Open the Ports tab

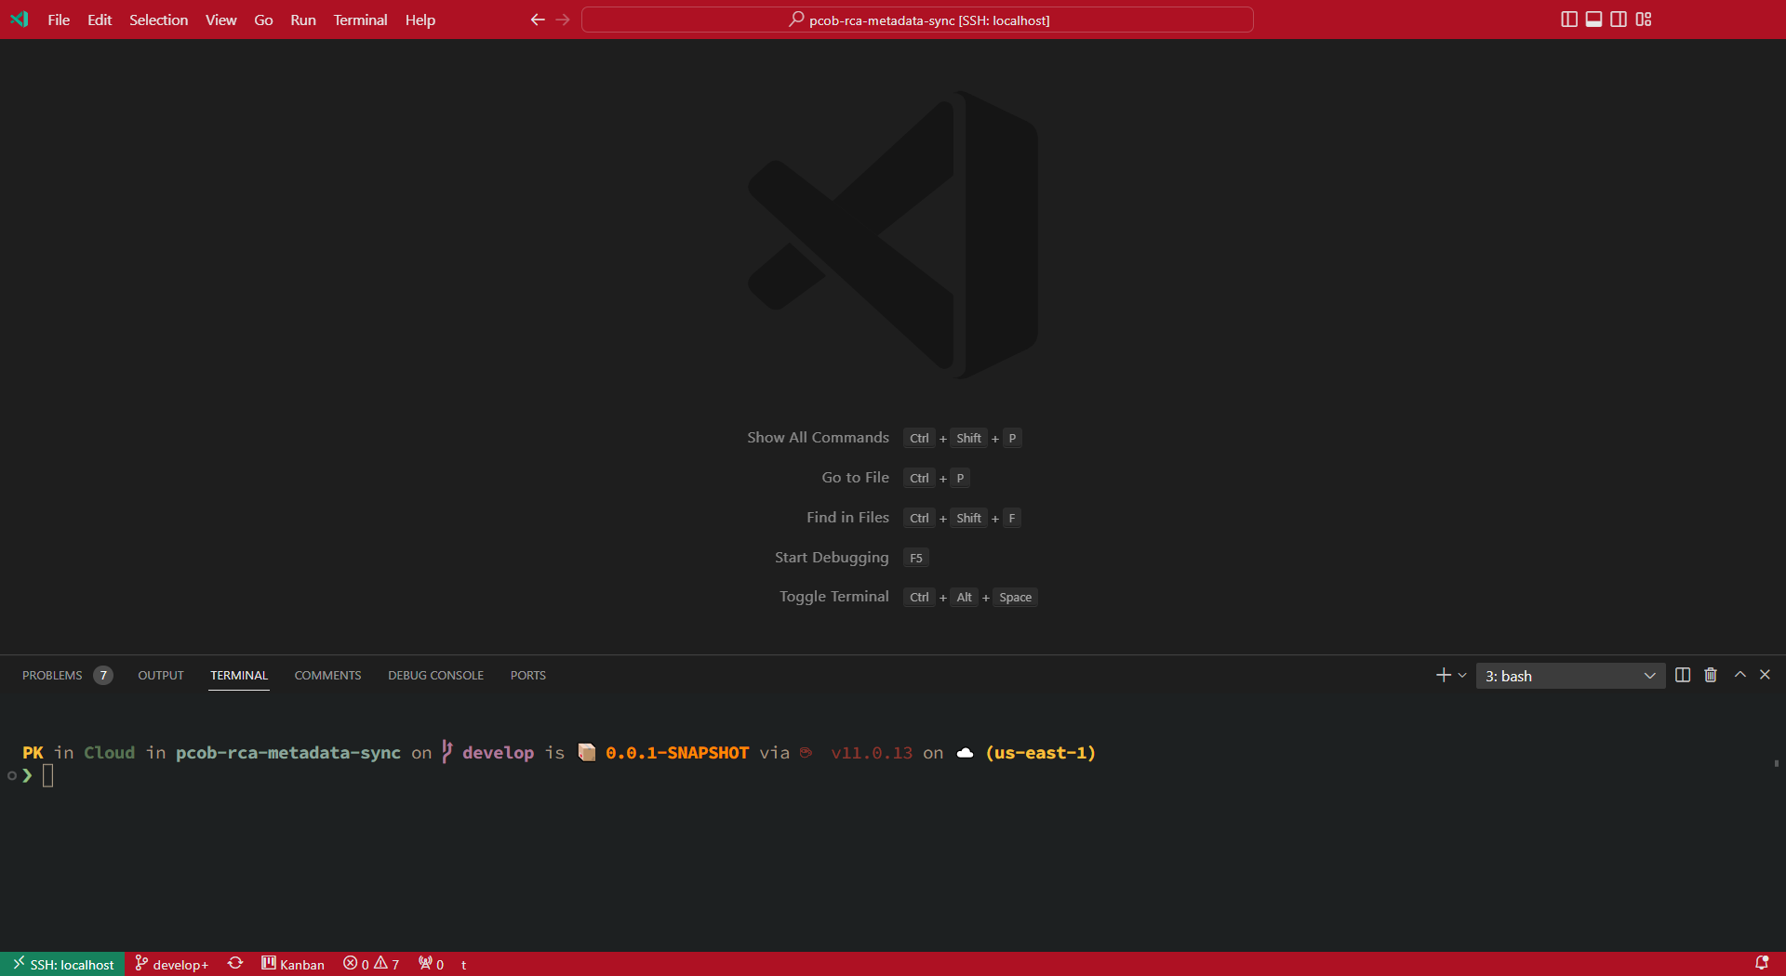[x=527, y=676]
